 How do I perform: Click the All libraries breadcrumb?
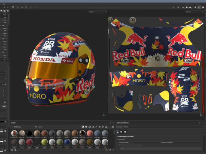tap(17, 127)
